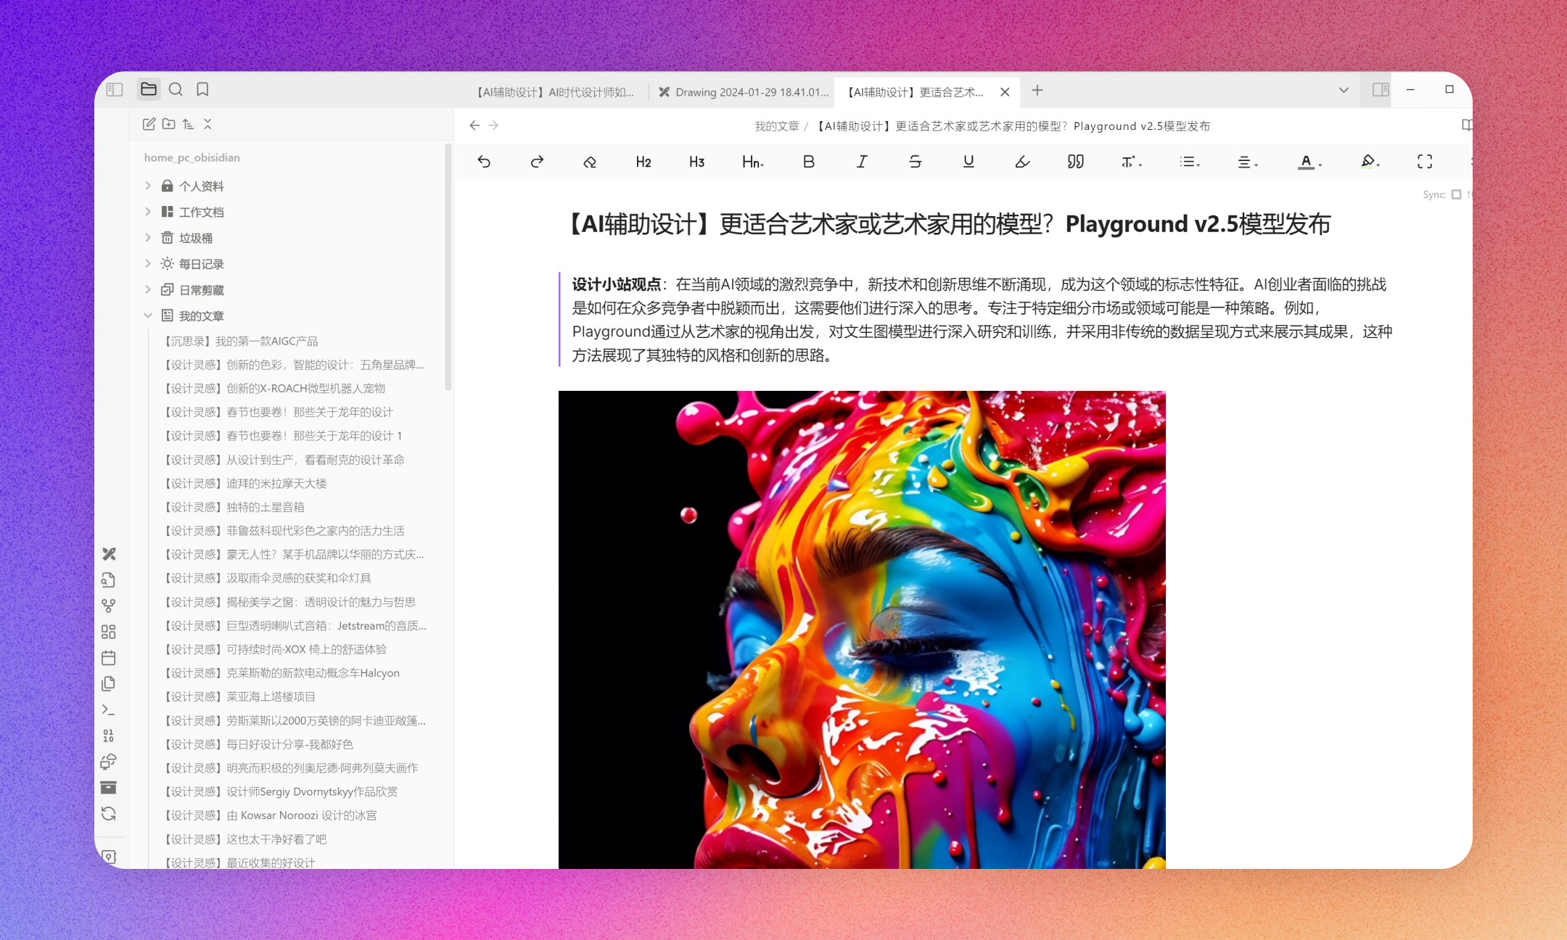Open the text alignment dropdown
The image size is (1567, 940).
tap(1248, 162)
